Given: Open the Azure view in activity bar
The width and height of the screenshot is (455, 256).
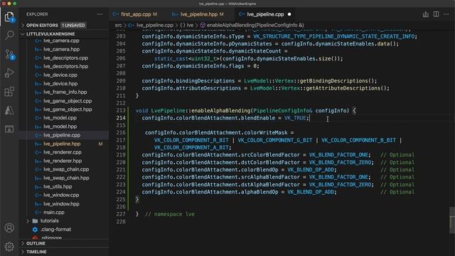Looking at the screenshot, I should click(9, 110).
